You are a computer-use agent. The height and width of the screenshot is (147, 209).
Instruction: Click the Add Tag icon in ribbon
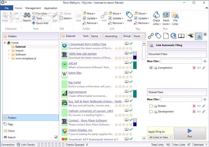(130, 15)
